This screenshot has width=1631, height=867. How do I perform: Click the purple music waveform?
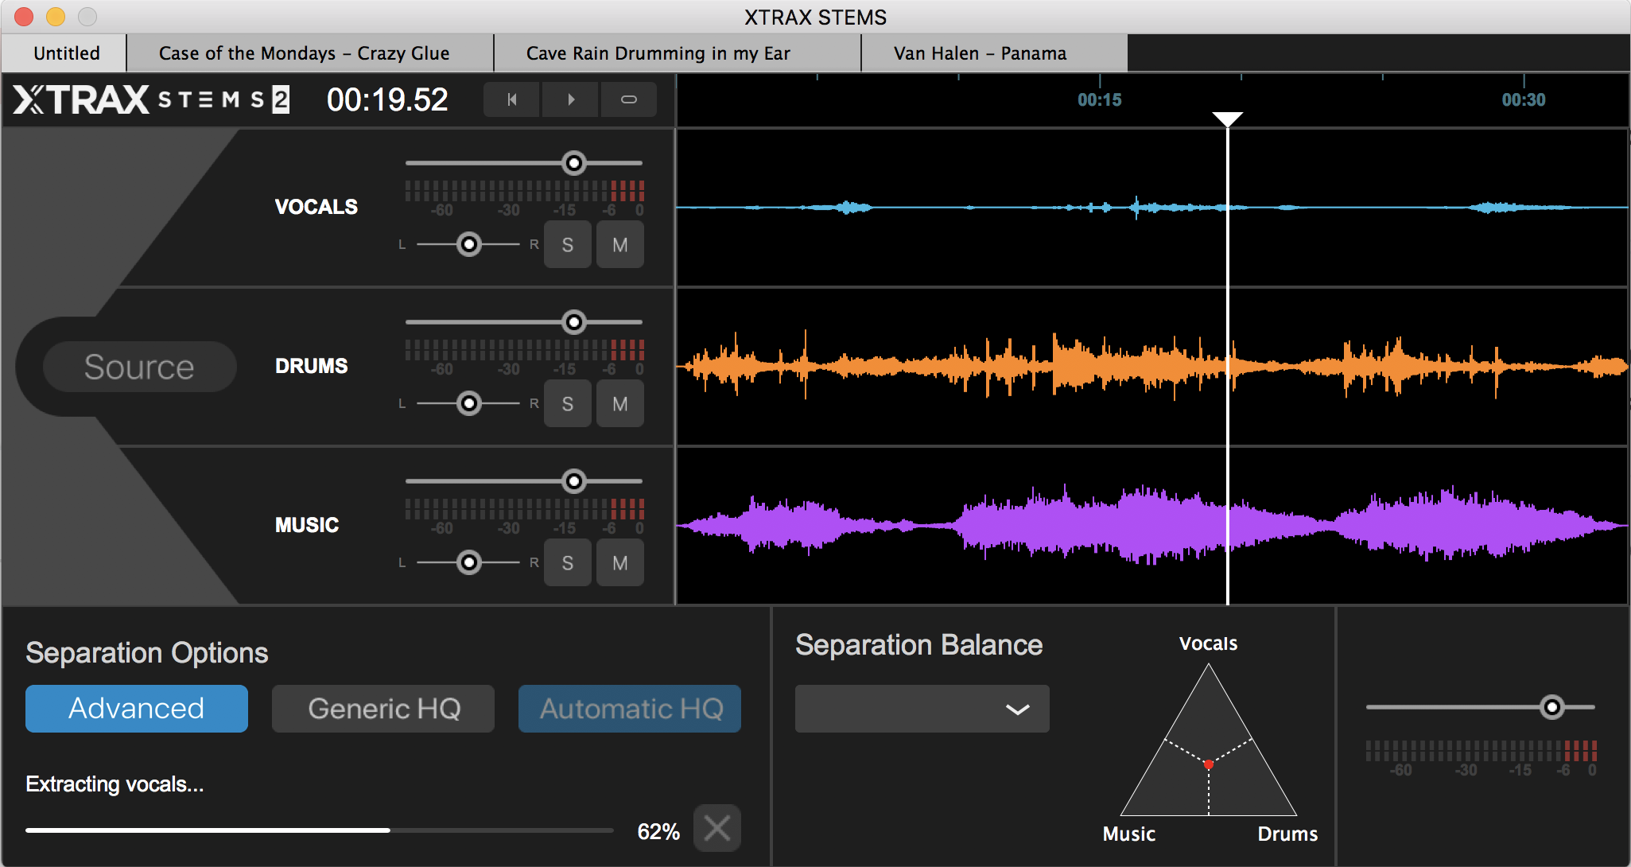coord(1152,525)
